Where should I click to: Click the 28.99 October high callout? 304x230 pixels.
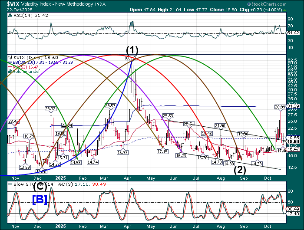pos(280,106)
